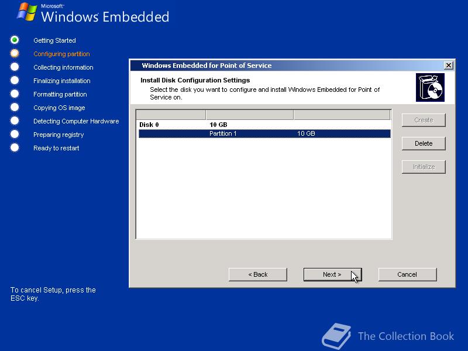
Task: Delete the selected partition
Action: [424, 143]
